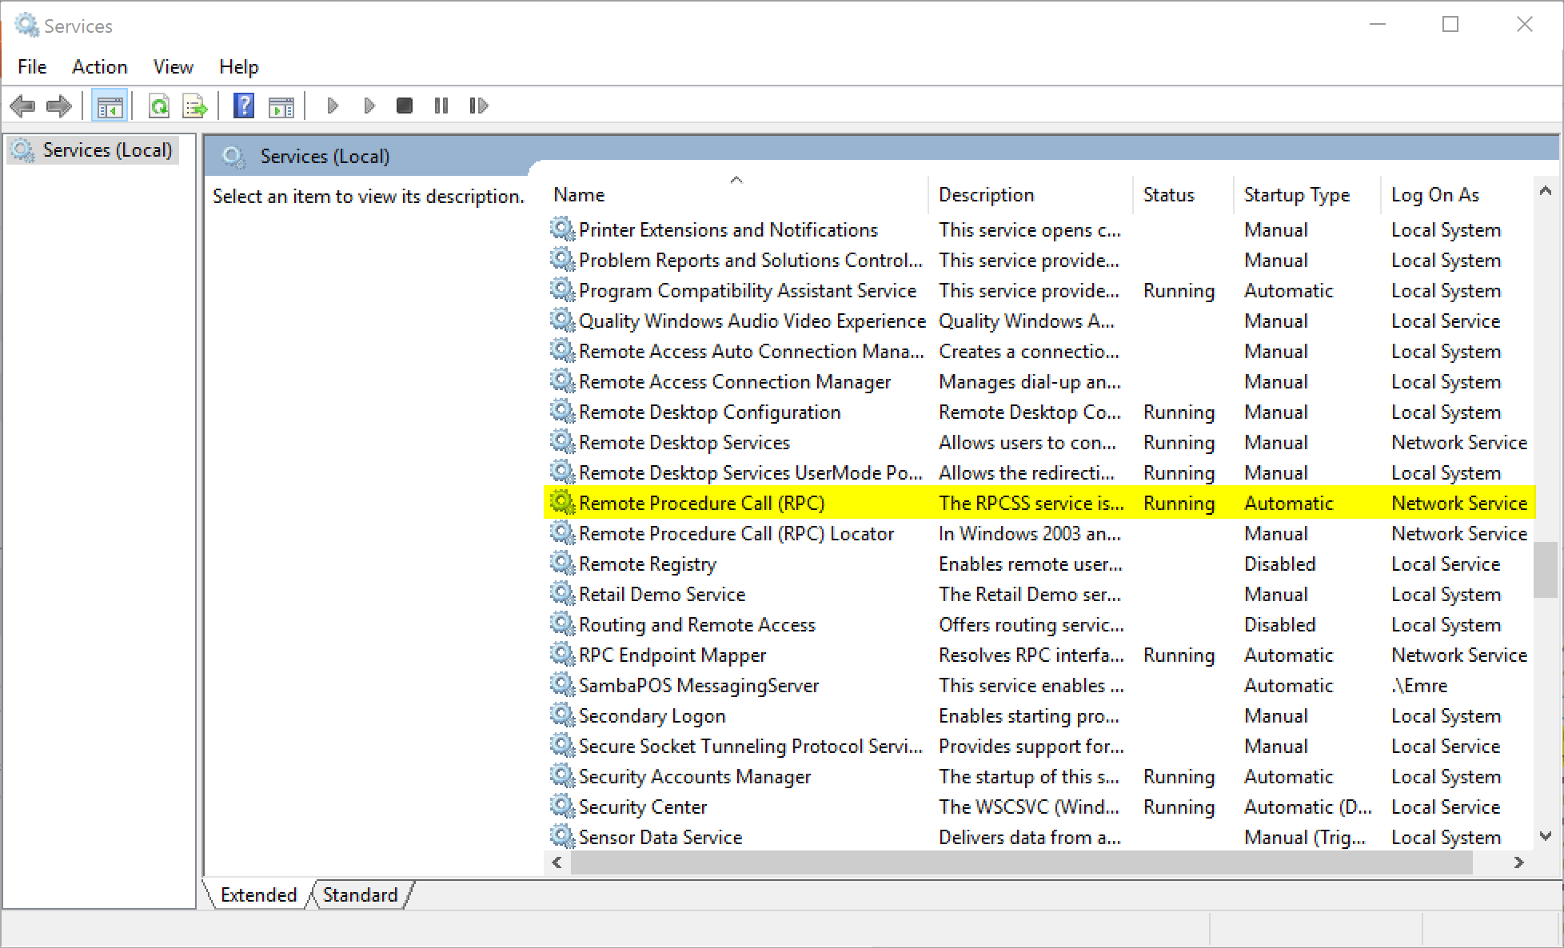Click the Pause Service toolbar button
Viewport: 1564px width, 948px height.
point(441,106)
